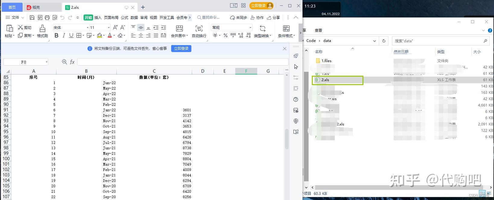Click the cell borders icon
The width and height of the screenshot is (494, 200).
tap(79, 36)
